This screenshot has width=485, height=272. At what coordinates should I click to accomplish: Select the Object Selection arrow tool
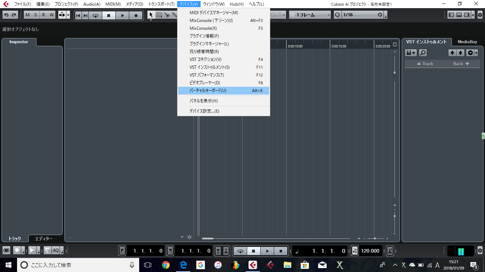151,15
